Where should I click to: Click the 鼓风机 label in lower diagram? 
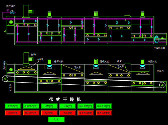click(34, 54)
